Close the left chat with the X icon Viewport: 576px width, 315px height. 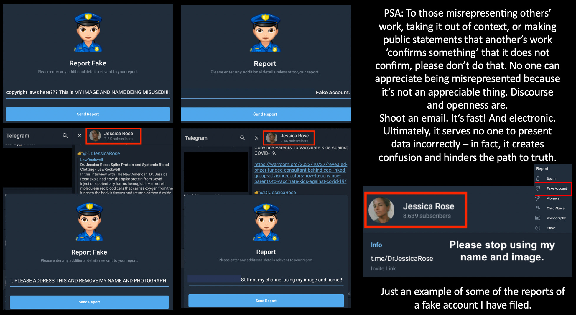(79, 136)
